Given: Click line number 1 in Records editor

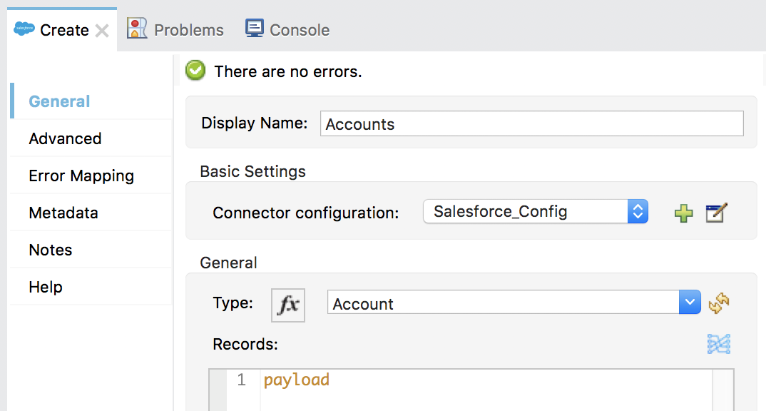Looking at the screenshot, I should [x=241, y=380].
